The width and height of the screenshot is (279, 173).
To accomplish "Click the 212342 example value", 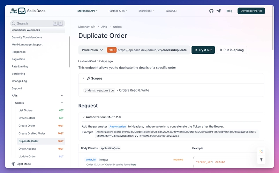I will tap(220, 162).
